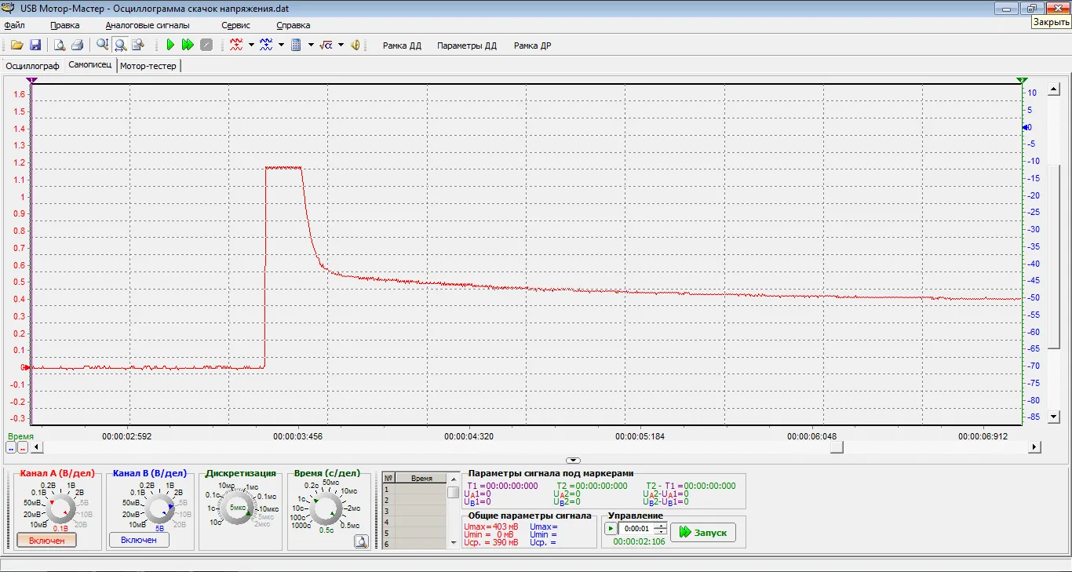Select the horizontal zoom magnifier tool
The image size is (1072, 572).
[120, 46]
